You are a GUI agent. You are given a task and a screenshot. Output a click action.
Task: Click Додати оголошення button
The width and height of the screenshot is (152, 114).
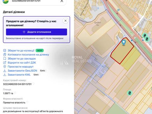pos(36,32)
